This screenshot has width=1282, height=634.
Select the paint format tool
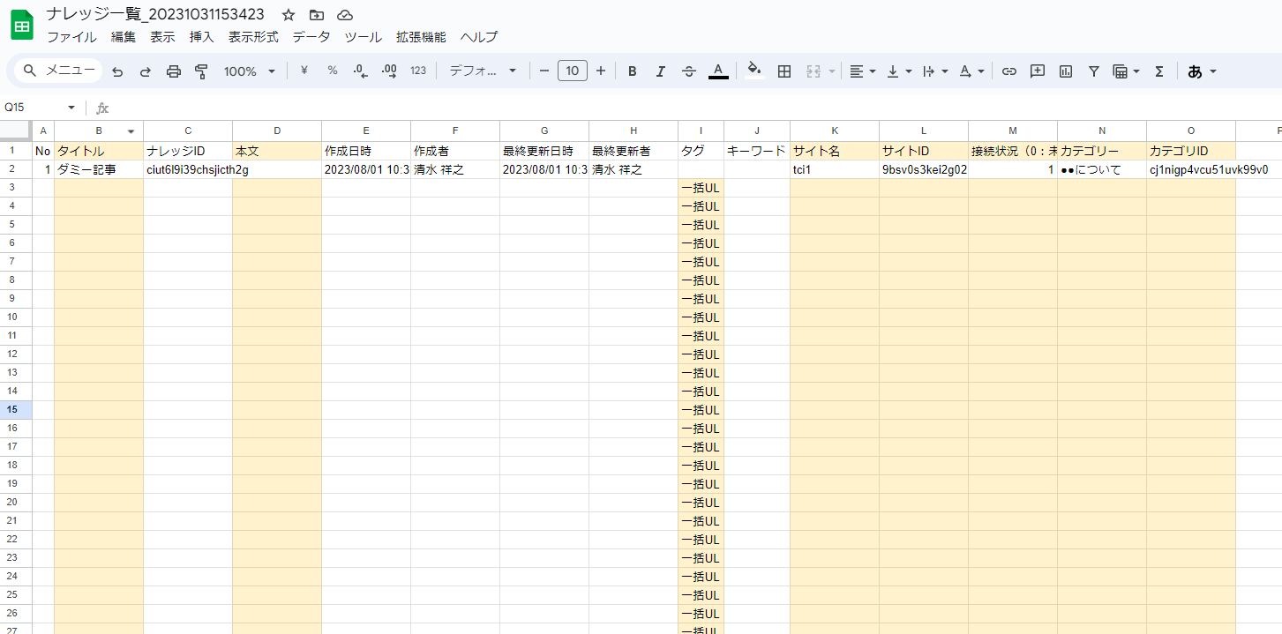(x=201, y=71)
